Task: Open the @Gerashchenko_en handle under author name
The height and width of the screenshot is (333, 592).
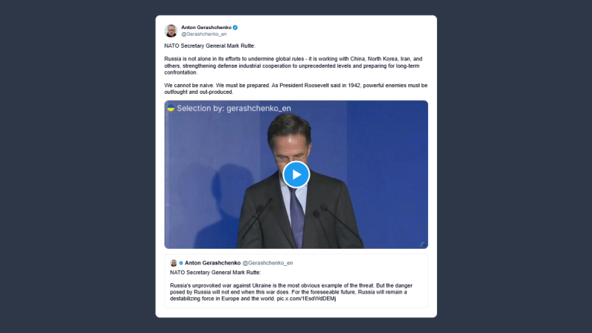Action: [203, 34]
